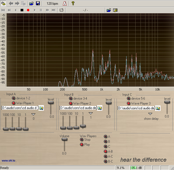Open the settings icon beside transport folder
This screenshot has height=170, width=174.
tap(115, 10)
